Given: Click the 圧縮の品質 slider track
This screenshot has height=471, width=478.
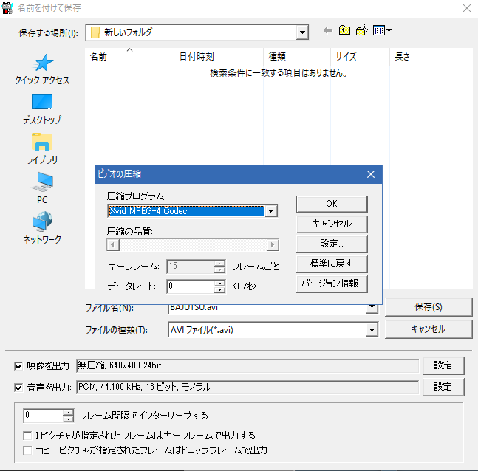Looking at the screenshot, I should click(192, 245).
